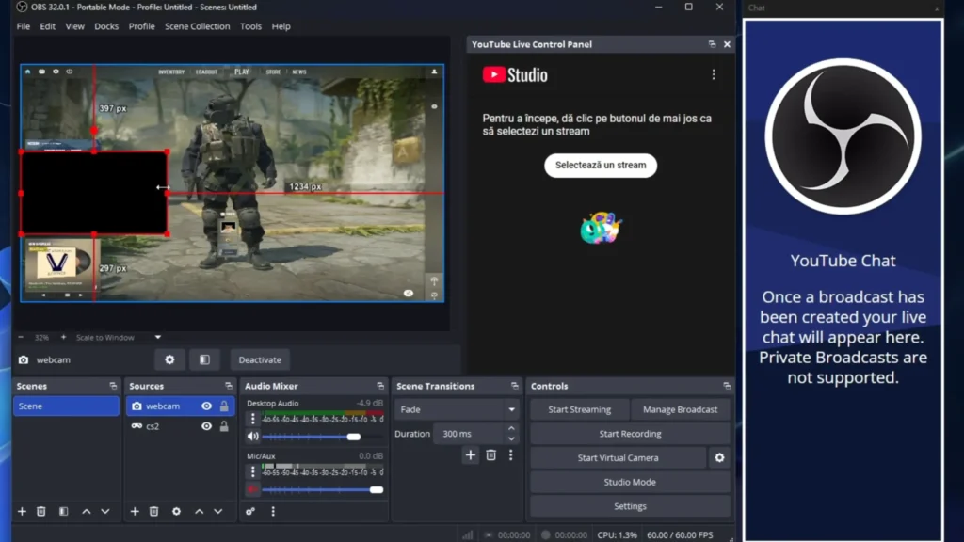Undock the Audio Mixer panel
Viewport: 964px width, 542px height.
tap(380, 386)
